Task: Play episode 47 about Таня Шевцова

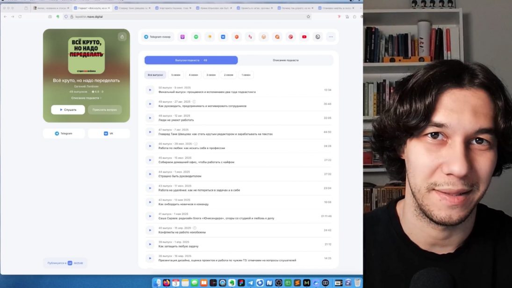Action: pyautogui.click(x=150, y=132)
